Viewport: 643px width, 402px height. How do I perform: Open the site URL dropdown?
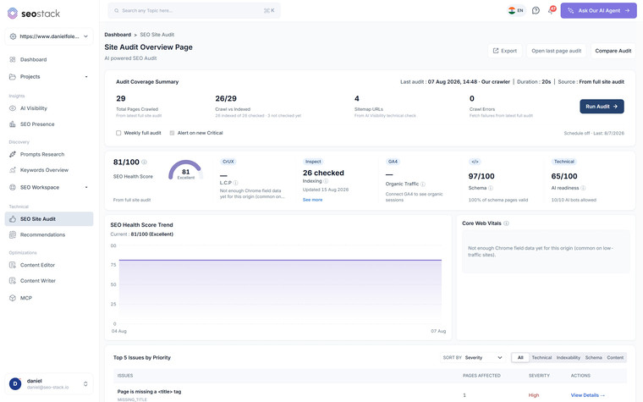point(49,36)
